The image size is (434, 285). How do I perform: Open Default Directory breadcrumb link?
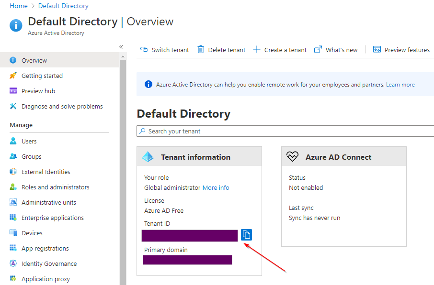(x=63, y=6)
